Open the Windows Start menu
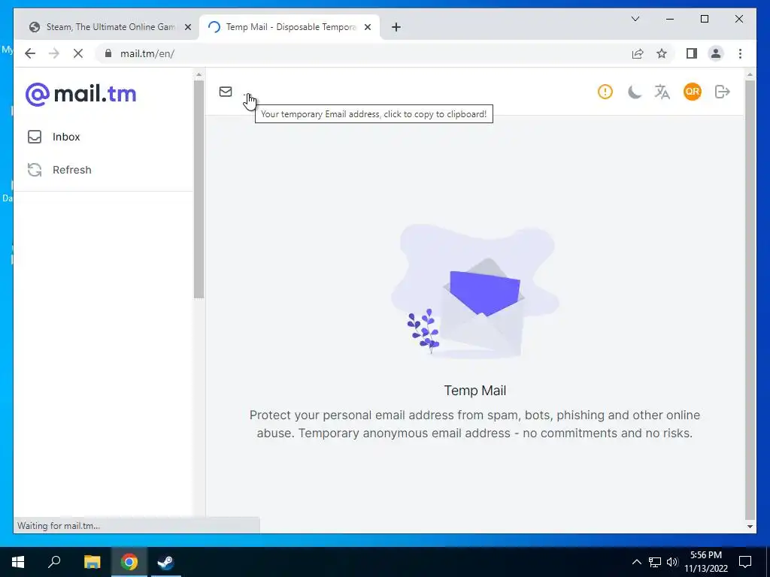Screen dimensions: 770x577 pyautogui.click(x=18, y=562)
